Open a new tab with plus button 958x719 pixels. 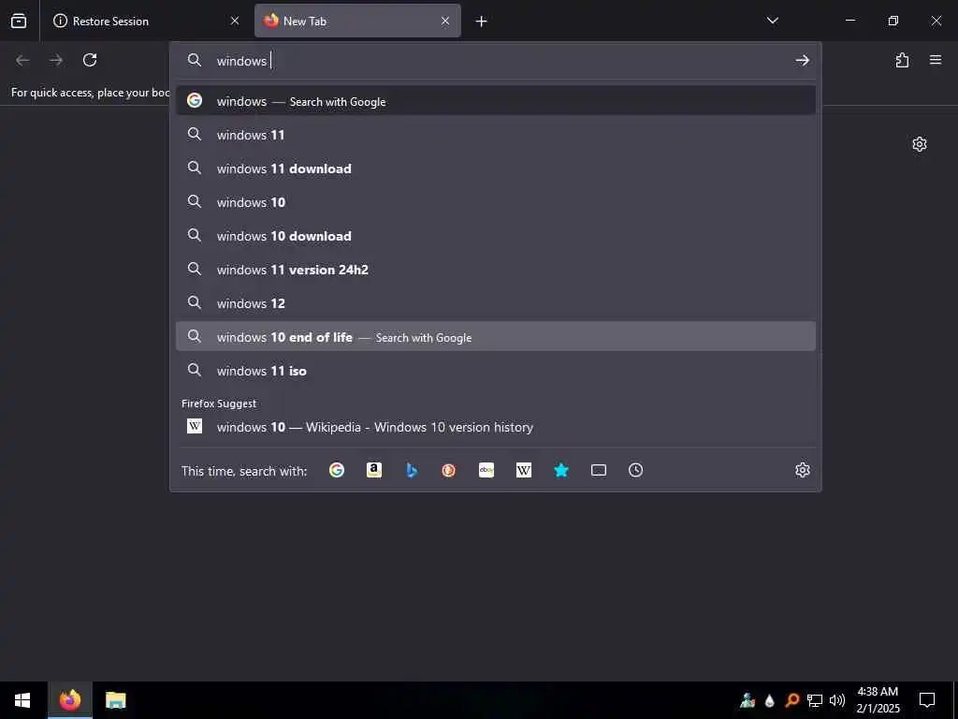pyautogui.click(x=482, y=22)
